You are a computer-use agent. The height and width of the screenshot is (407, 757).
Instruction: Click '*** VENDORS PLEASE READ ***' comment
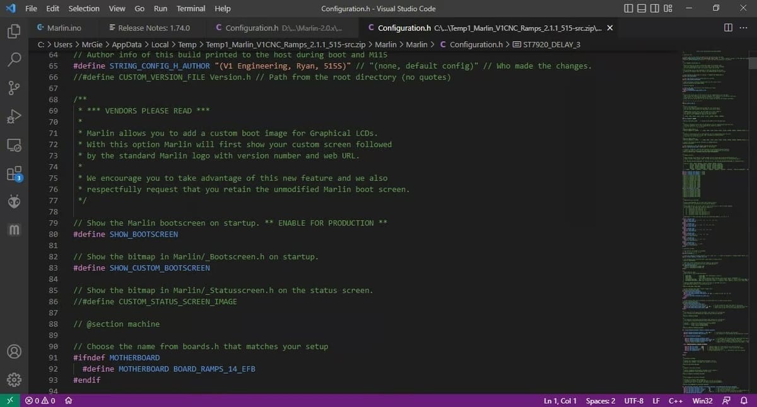point(148,111)
